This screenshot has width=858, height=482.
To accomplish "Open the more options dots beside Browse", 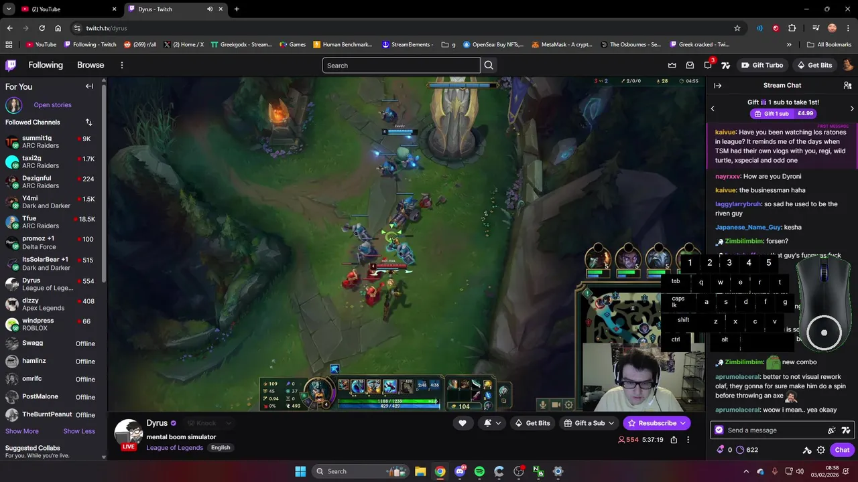I will pyautogui.click(x=122, y=65).
